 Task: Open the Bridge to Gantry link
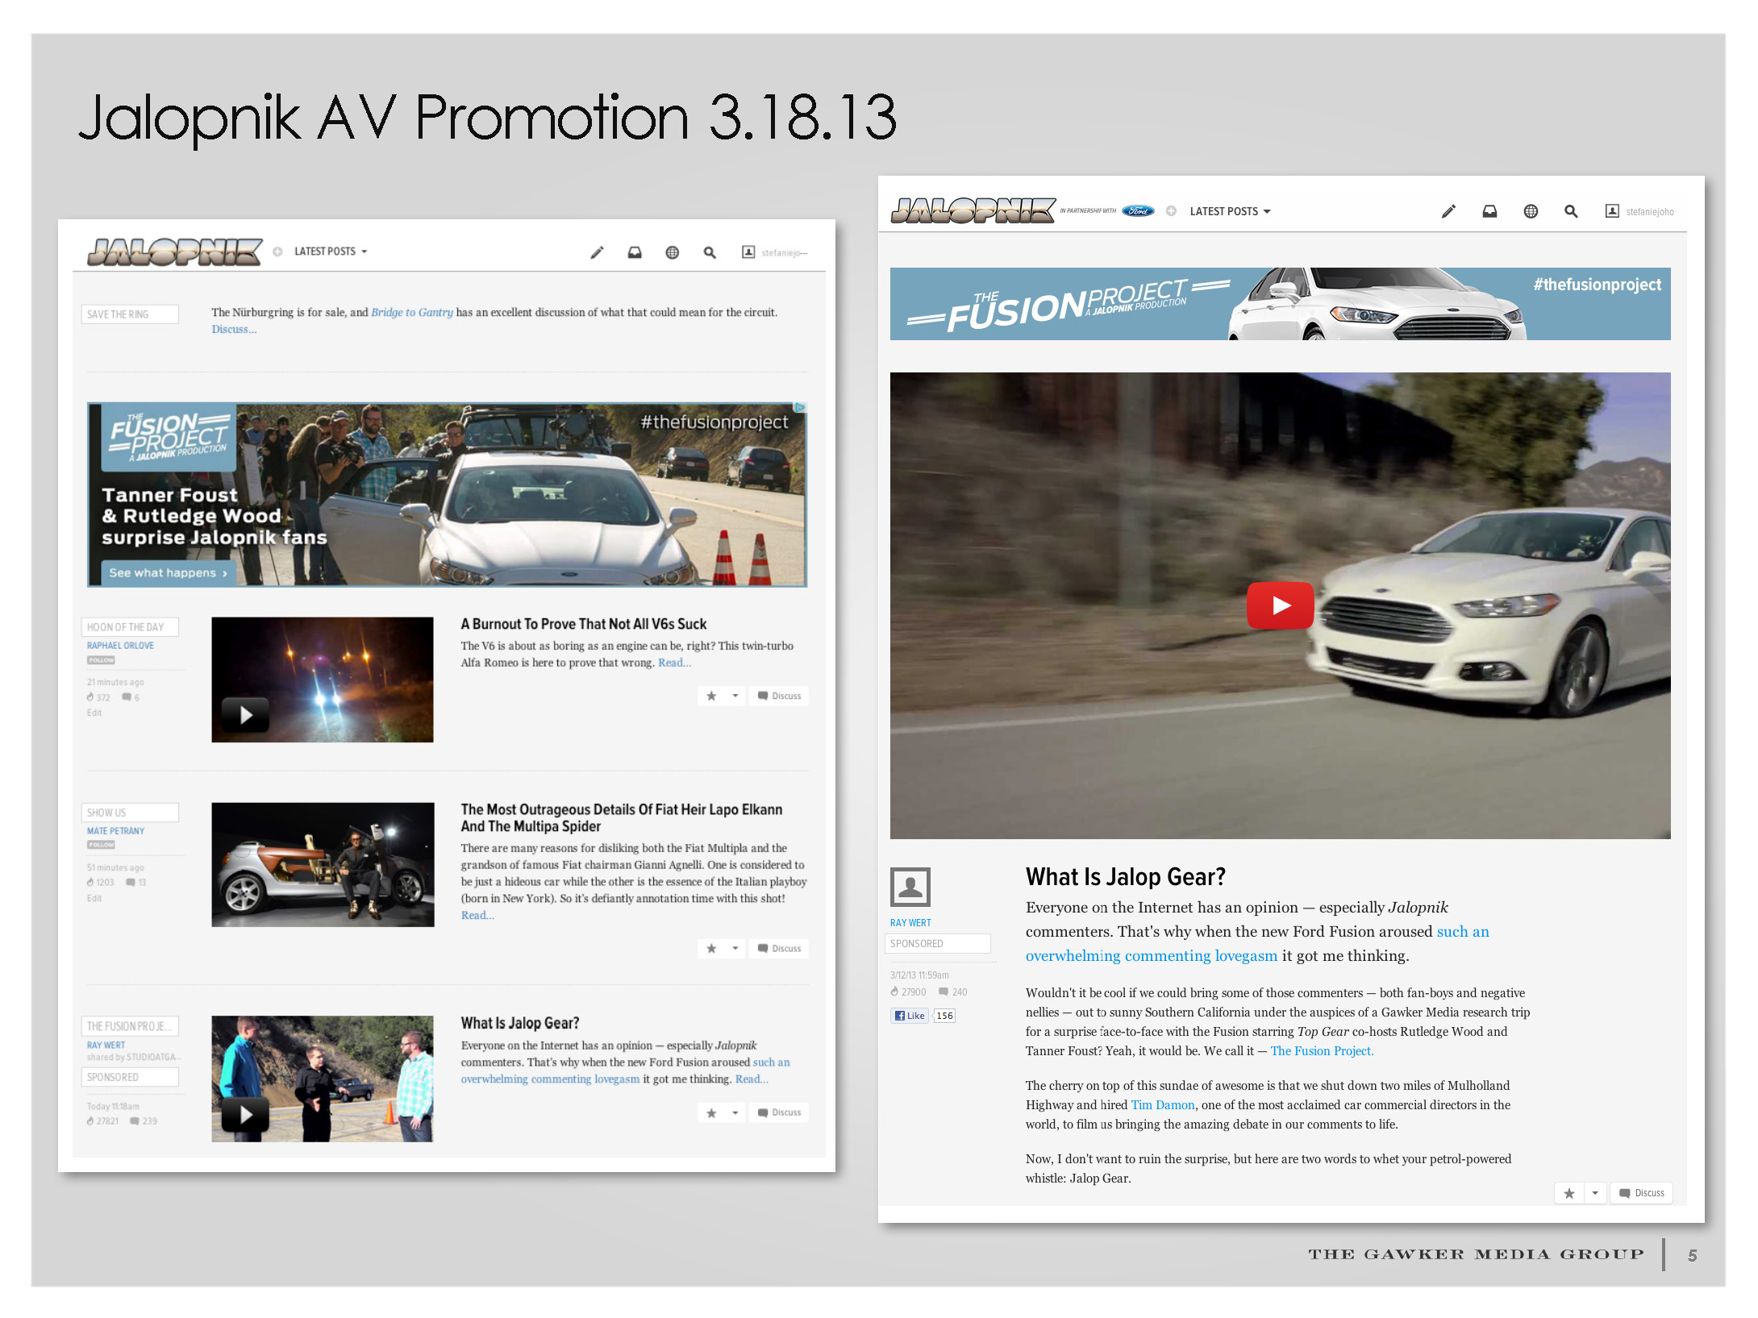point(412,312)
